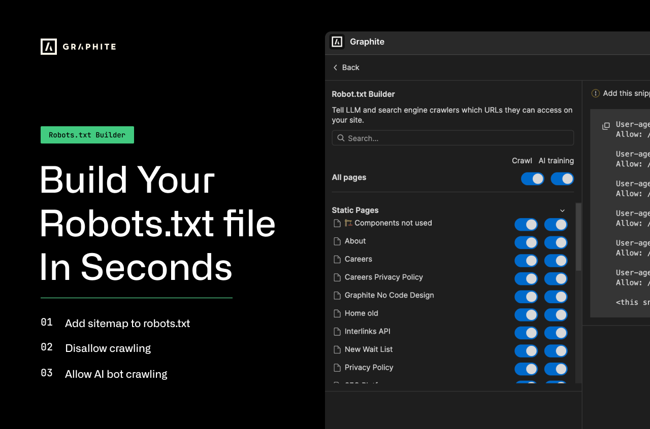Image resolution: width=650 pixels, height=429 pixels.
Task: Click the green Robots.txt Builder badge
Action: pos(87,135)
